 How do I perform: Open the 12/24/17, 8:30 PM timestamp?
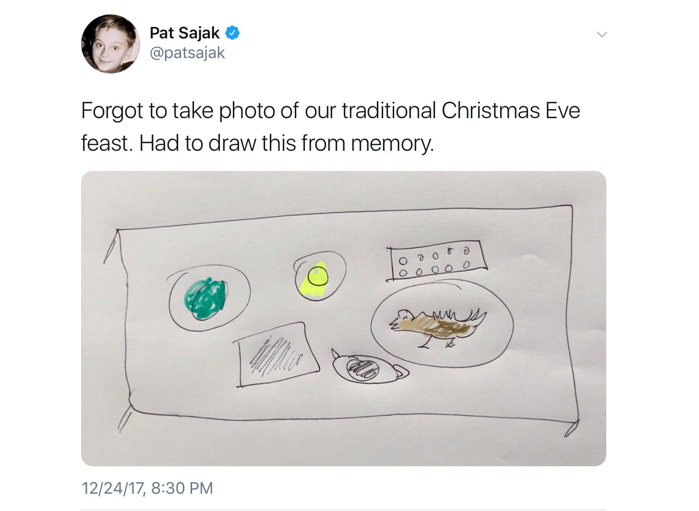[x=147, y=488]
